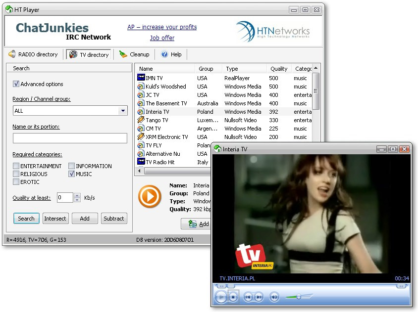Select the XRM Electronic TV channel name

point(166,137)
